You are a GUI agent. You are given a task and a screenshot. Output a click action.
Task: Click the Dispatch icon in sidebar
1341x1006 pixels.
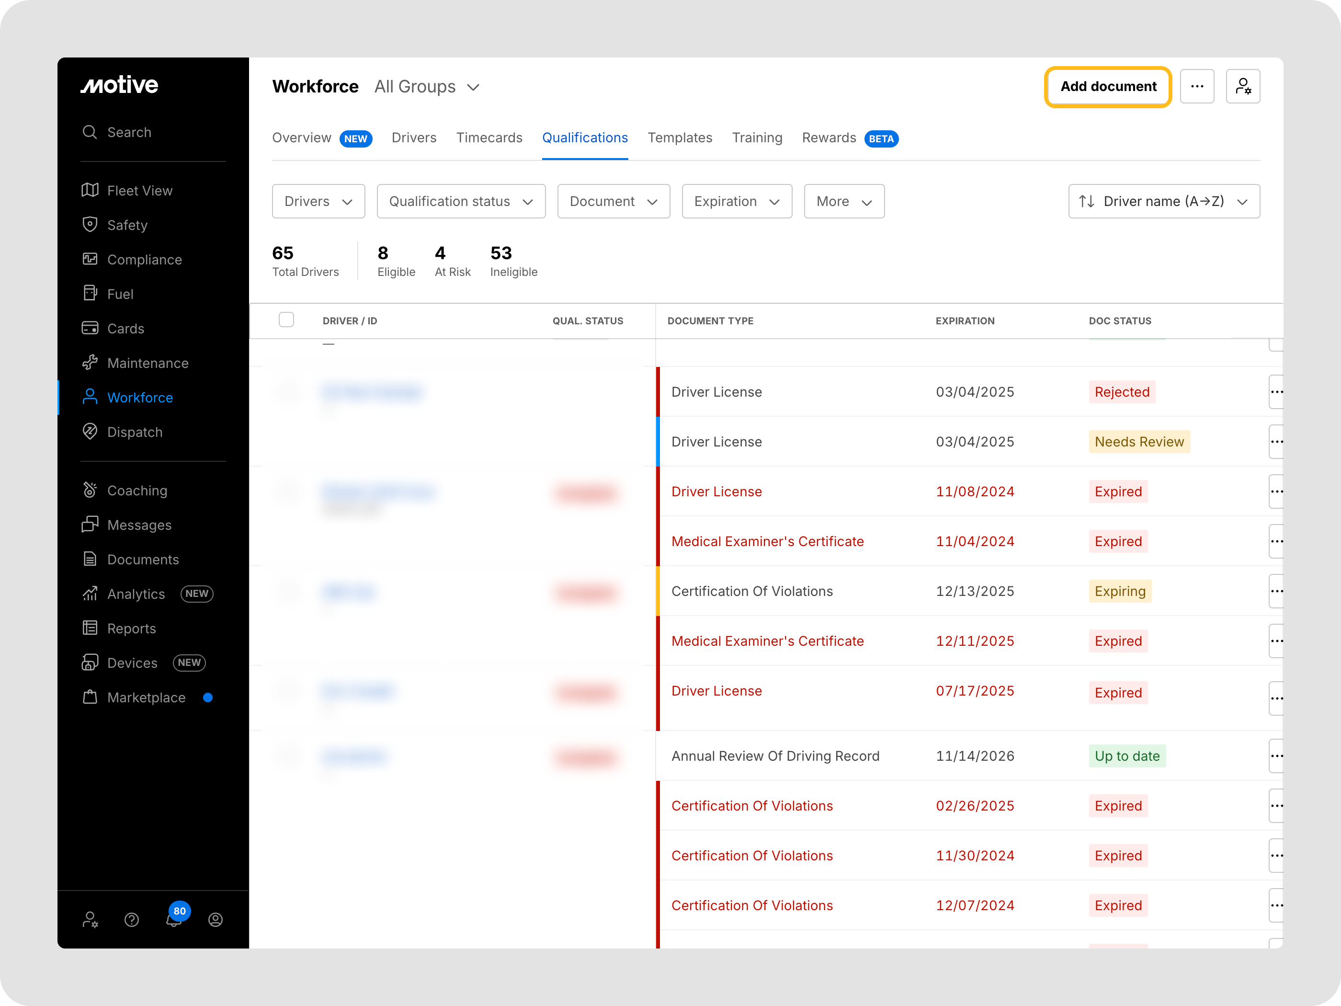(x=90, y=432)
